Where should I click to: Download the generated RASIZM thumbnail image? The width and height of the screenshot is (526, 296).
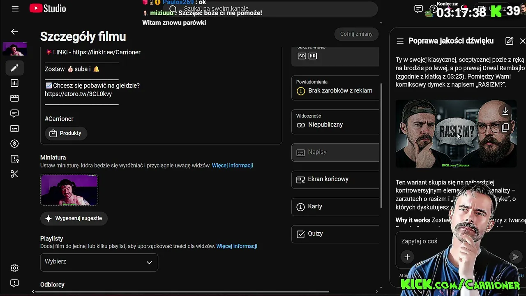[505, 111]
